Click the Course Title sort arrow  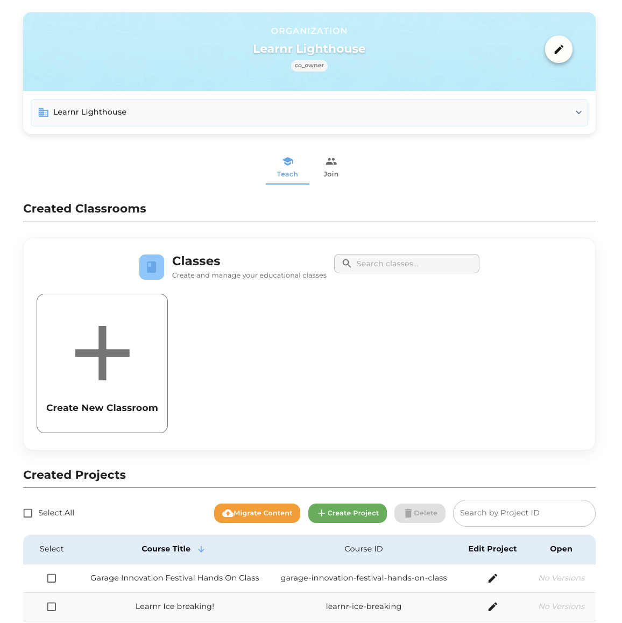coord(201,549)
